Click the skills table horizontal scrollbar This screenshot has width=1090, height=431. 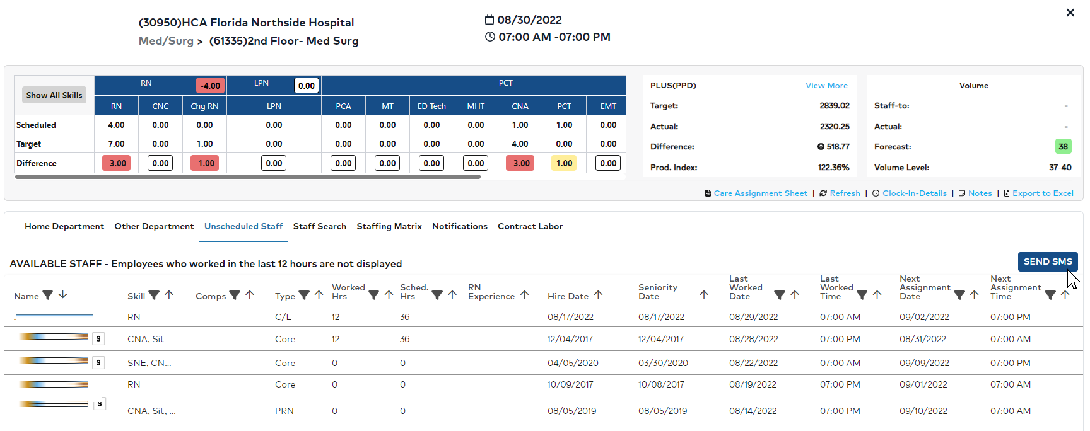click(x=248, y=177)
